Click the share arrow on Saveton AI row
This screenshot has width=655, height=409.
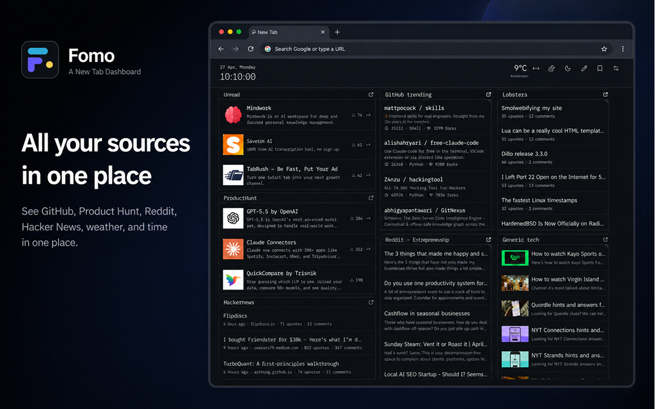pyautogui.click(x=368, y=145)
